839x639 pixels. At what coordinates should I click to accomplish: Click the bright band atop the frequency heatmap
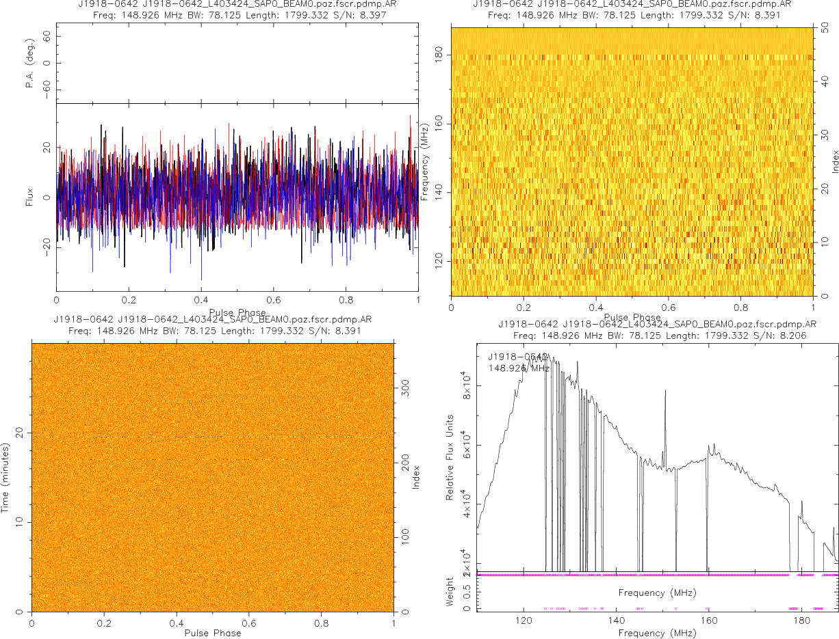tap(632, 40)
